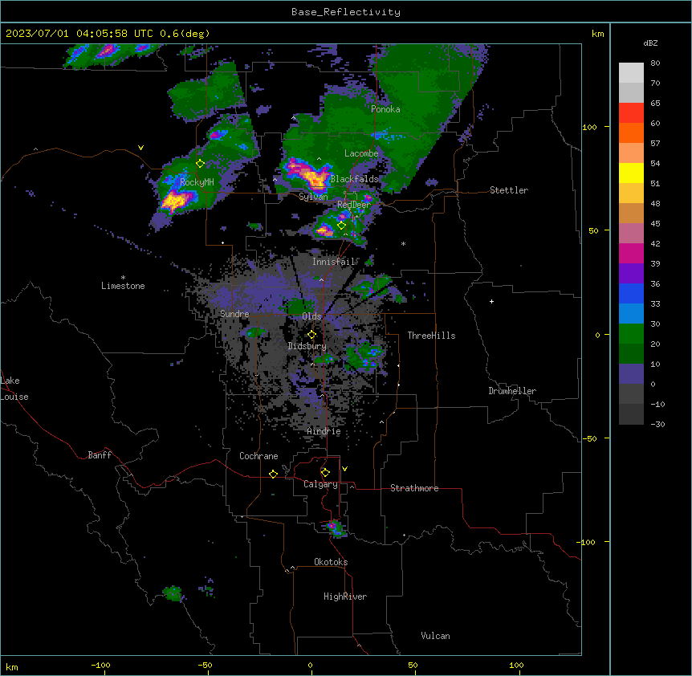
Task: Click the green 30 dBZ legend swatch
Action: 631,334
